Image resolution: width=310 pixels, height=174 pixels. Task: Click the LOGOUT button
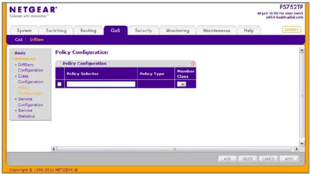[291, 30]
